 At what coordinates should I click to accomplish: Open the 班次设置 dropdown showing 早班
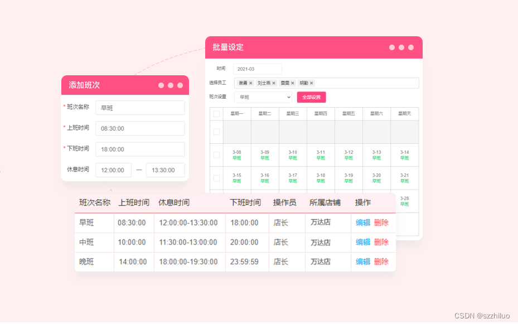tap(263, 97)
